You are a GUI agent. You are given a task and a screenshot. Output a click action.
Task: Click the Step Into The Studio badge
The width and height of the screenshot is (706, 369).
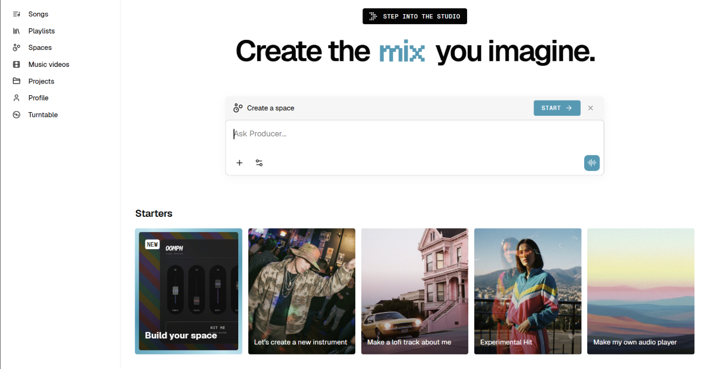point(415,16)
